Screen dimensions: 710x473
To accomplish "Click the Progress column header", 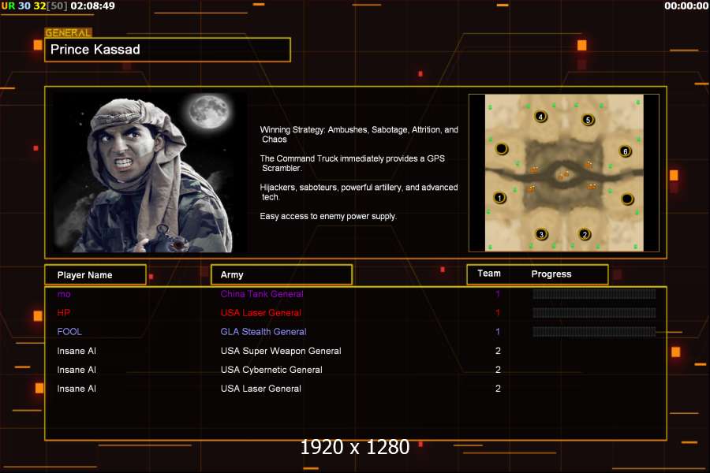I will tap(551, 274).
